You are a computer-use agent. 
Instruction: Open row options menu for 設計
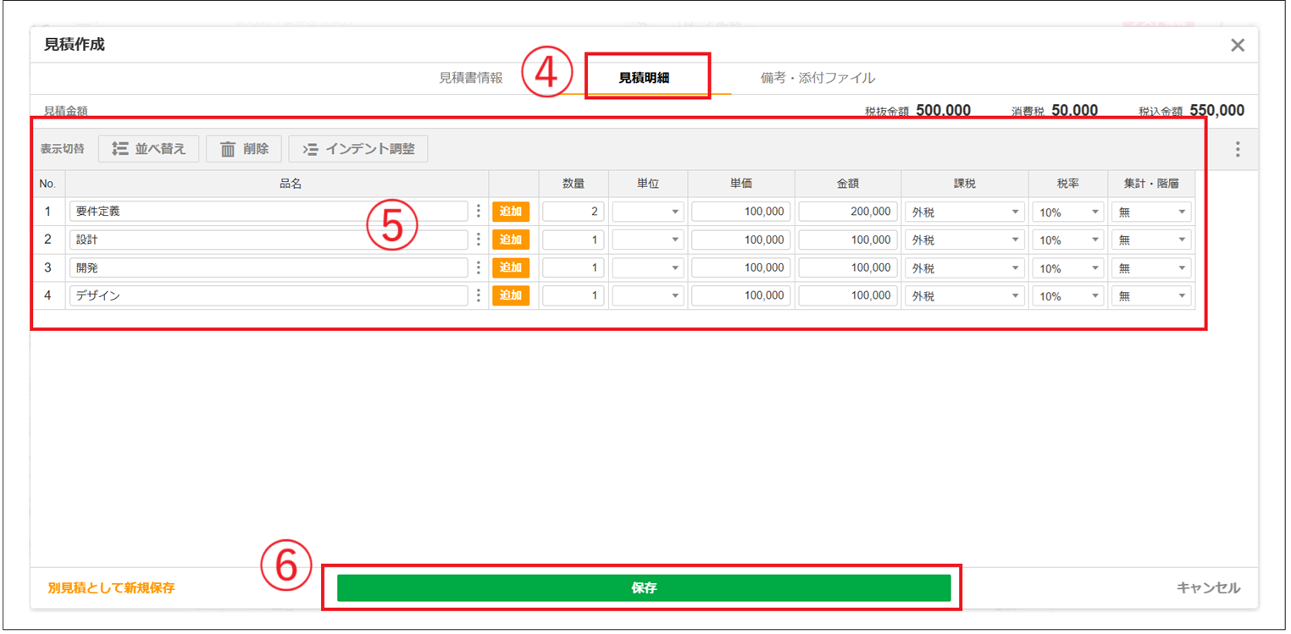point(479,239)
